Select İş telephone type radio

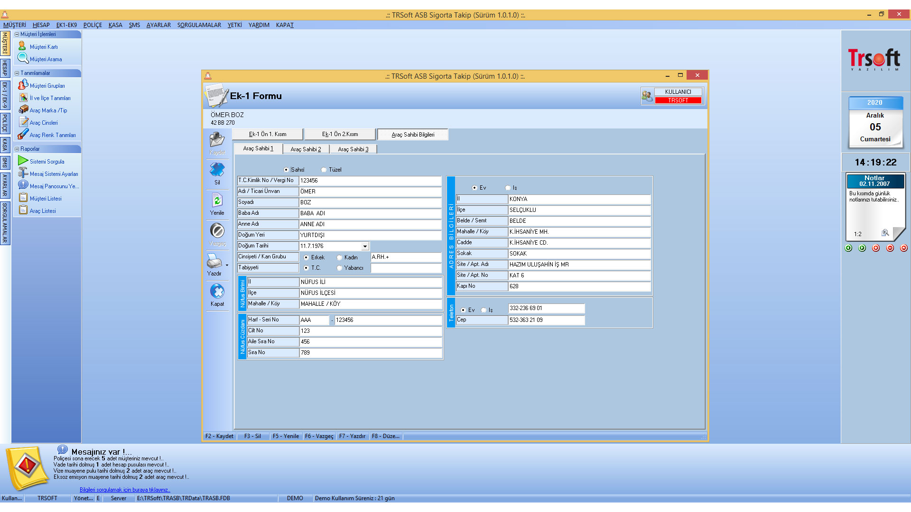point(484,310)
